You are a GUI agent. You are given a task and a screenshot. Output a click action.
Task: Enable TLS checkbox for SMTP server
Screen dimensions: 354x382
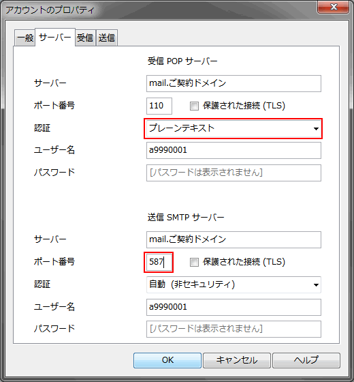click(194, 262)
